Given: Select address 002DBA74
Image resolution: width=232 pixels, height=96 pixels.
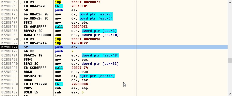Looking at the screenshot, I should [10, 10].
